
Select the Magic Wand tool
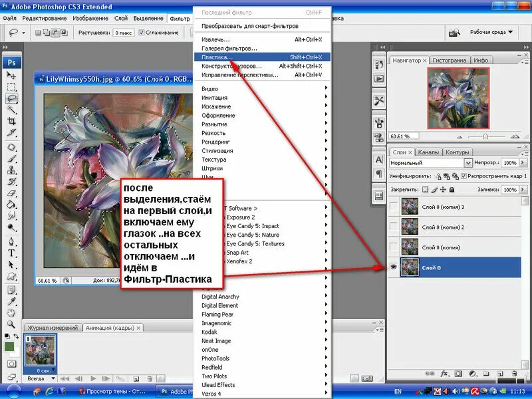coord(11,110)
